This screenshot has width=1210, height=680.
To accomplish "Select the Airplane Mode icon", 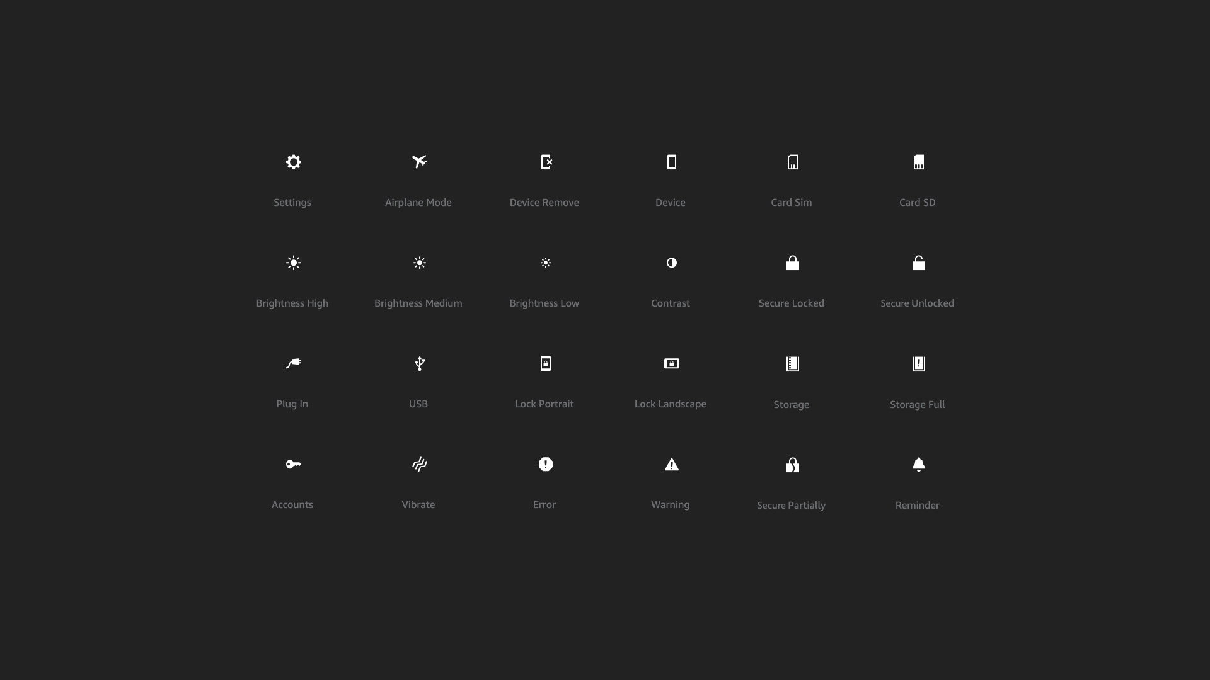I will 419,162.
